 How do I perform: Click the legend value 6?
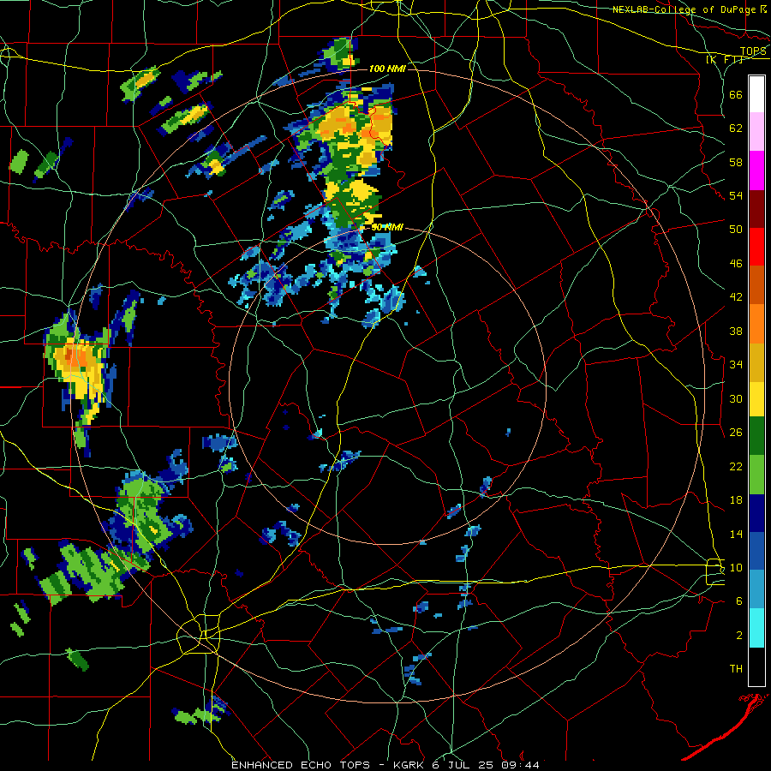click(x=739, y=601)
